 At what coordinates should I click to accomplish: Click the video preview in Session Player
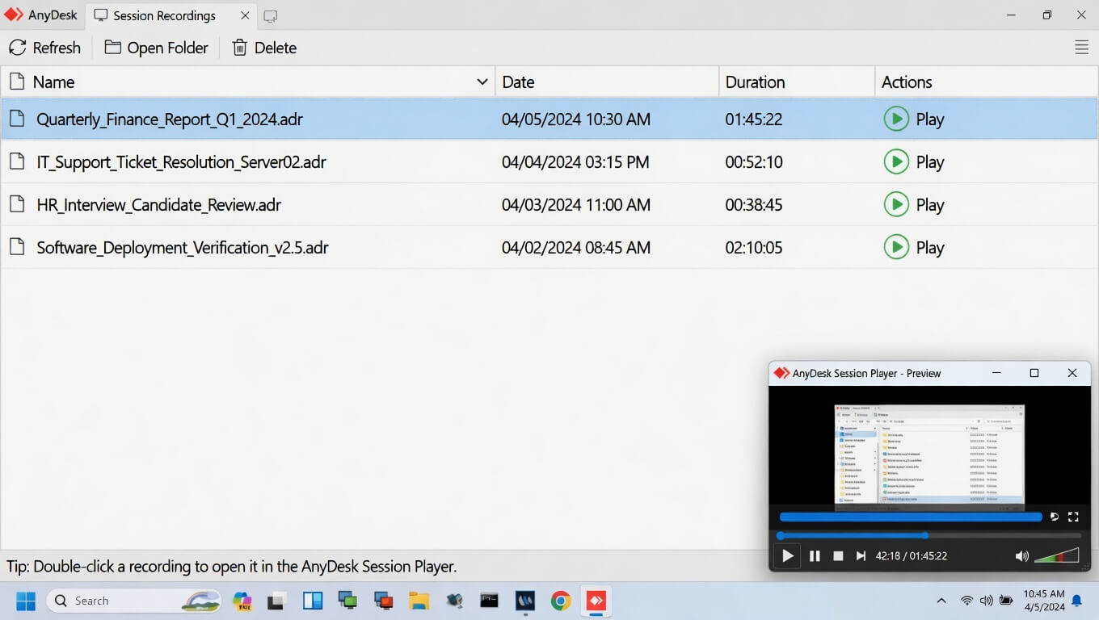click(x=929, y=457)
